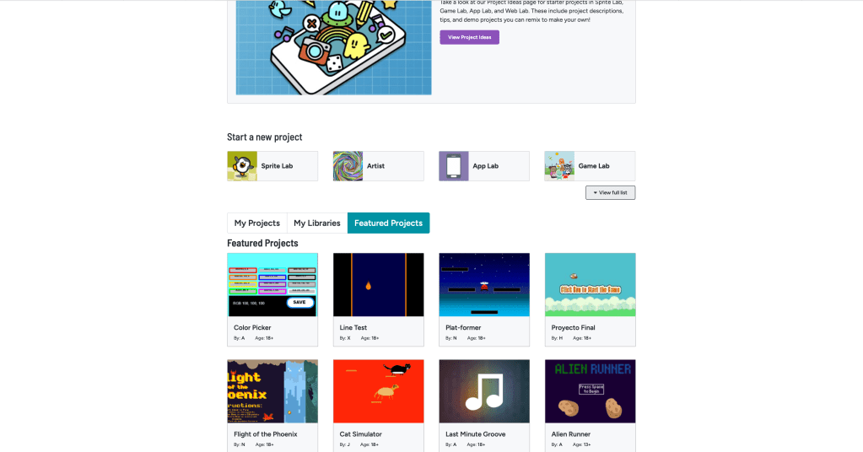Open the Alien Runner project thumbnail
The width and height of the screenshot is (863, 452).
pos(590,391)
